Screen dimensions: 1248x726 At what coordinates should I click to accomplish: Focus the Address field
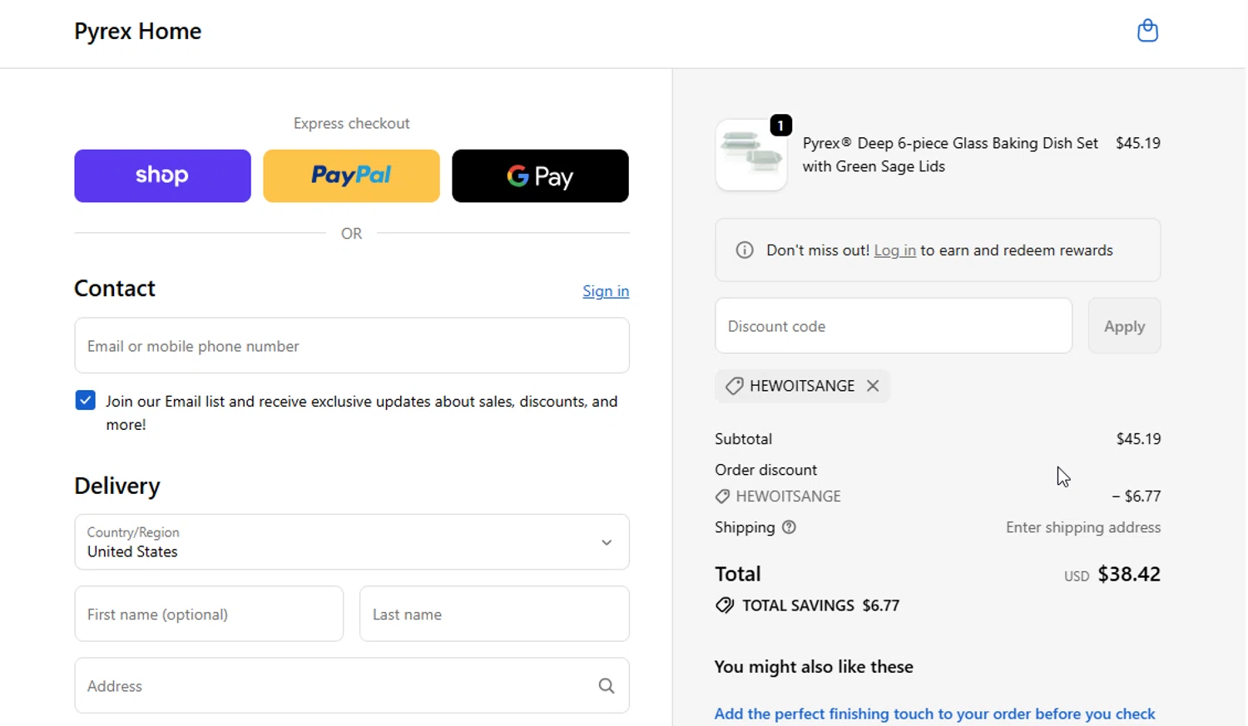[x=352, y=686]
